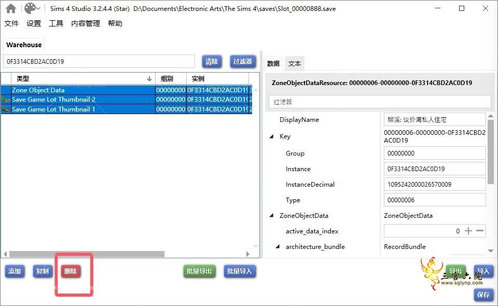This screenshot has height=306, width=498.
Task: Decrease active_data_index with minus icon
Action: [480, 231]
